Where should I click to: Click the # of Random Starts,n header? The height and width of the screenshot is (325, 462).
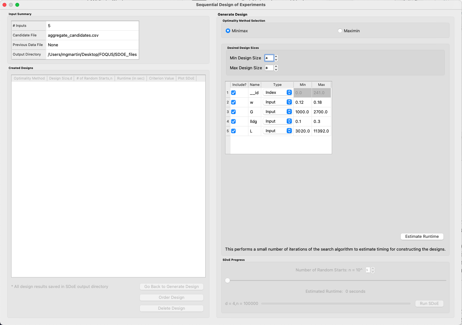tap(95, 78)
